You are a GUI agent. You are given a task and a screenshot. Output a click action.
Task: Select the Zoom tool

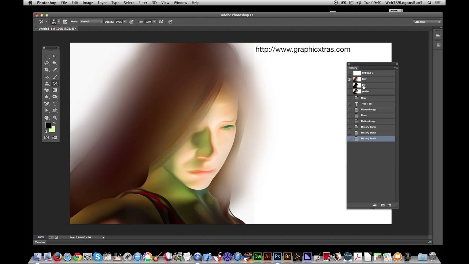55,118
